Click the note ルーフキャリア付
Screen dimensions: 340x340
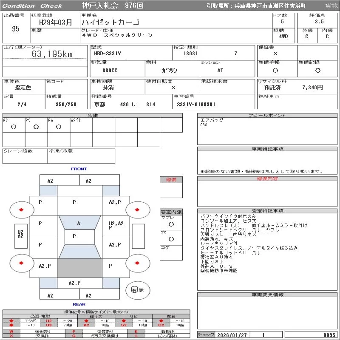[x=219, y=243]
